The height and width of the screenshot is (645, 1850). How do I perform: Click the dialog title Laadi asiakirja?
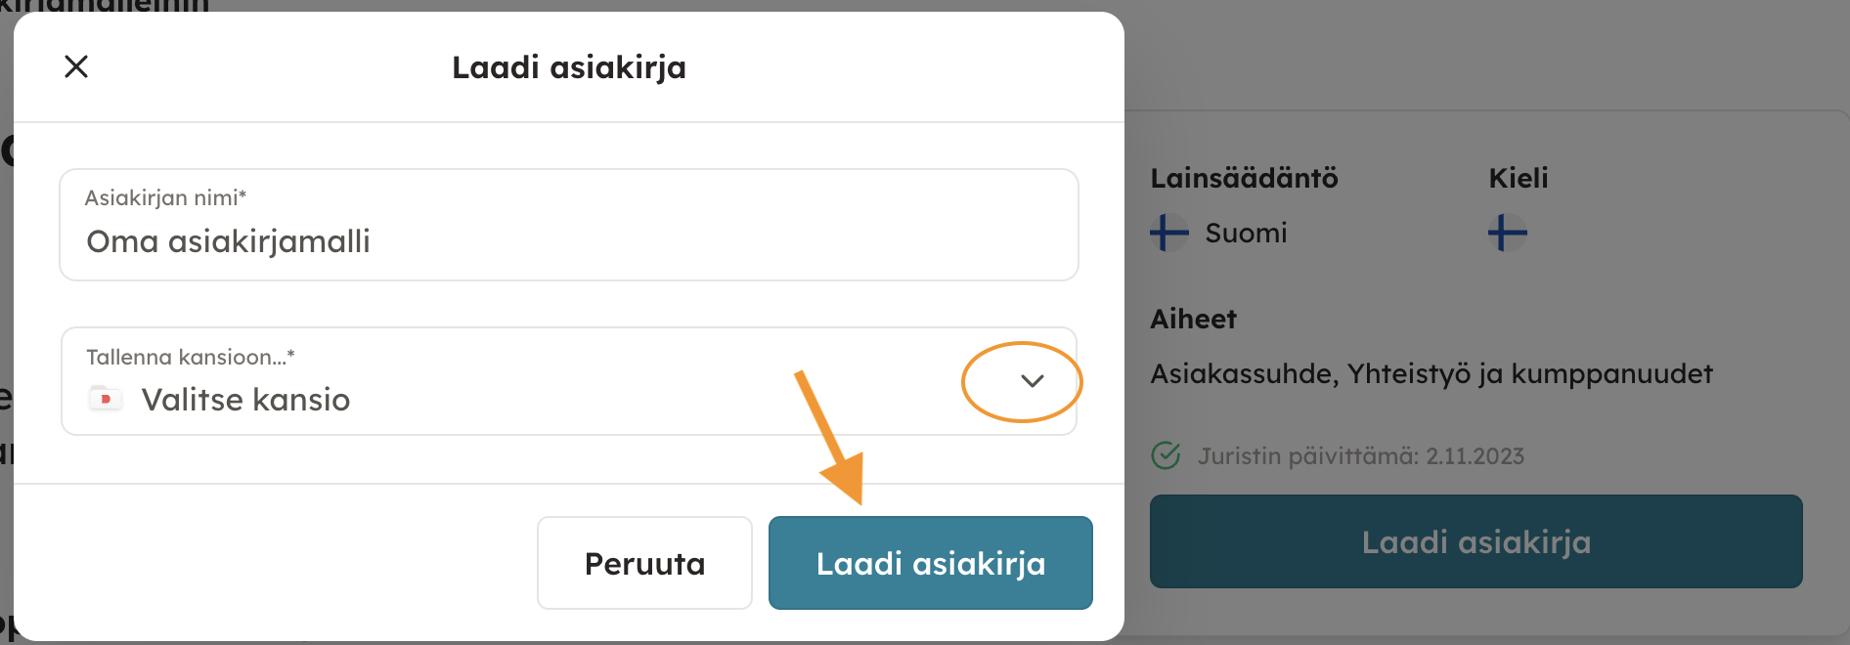pyautogui.click(x=568, y=67)
